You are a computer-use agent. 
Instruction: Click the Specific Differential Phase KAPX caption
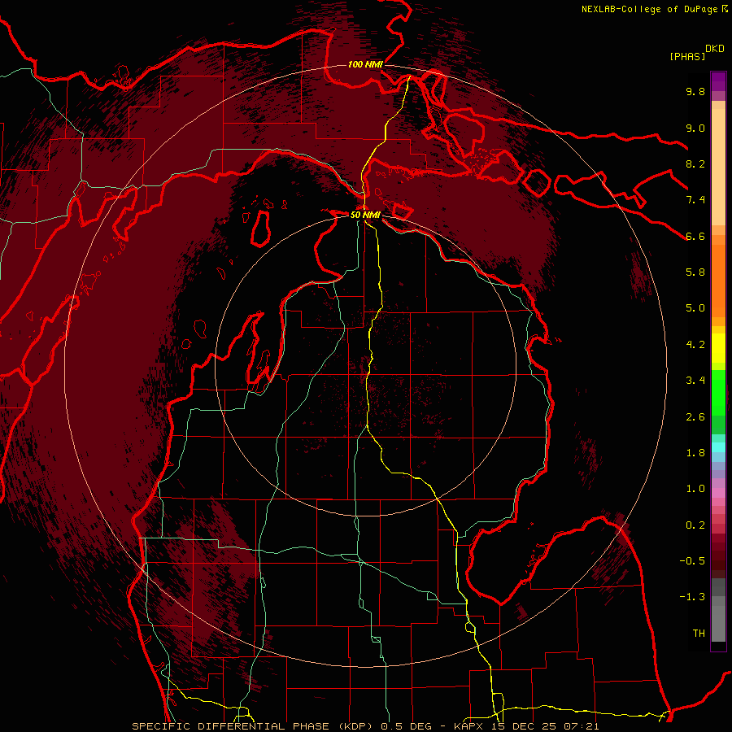click(365, 726)
